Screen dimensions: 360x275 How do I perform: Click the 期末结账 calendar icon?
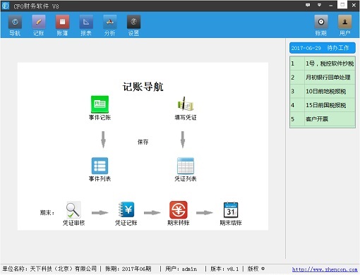231,210
